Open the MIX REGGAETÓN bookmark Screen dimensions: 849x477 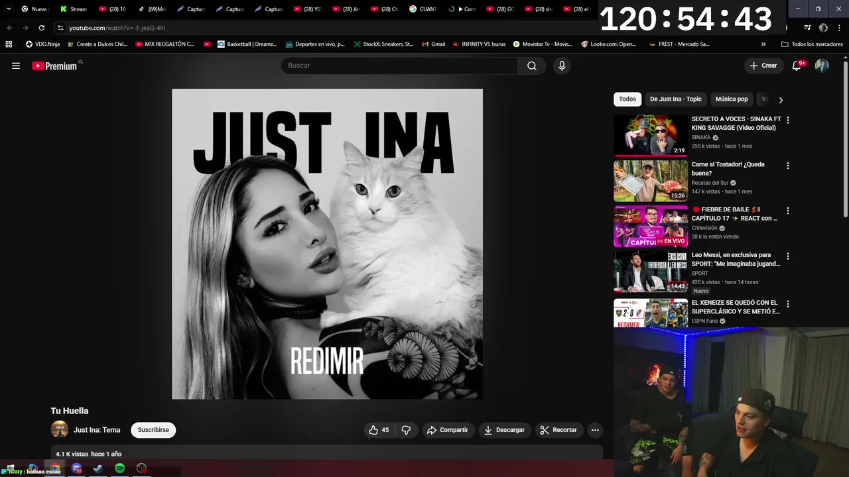(x=164, y=44)
